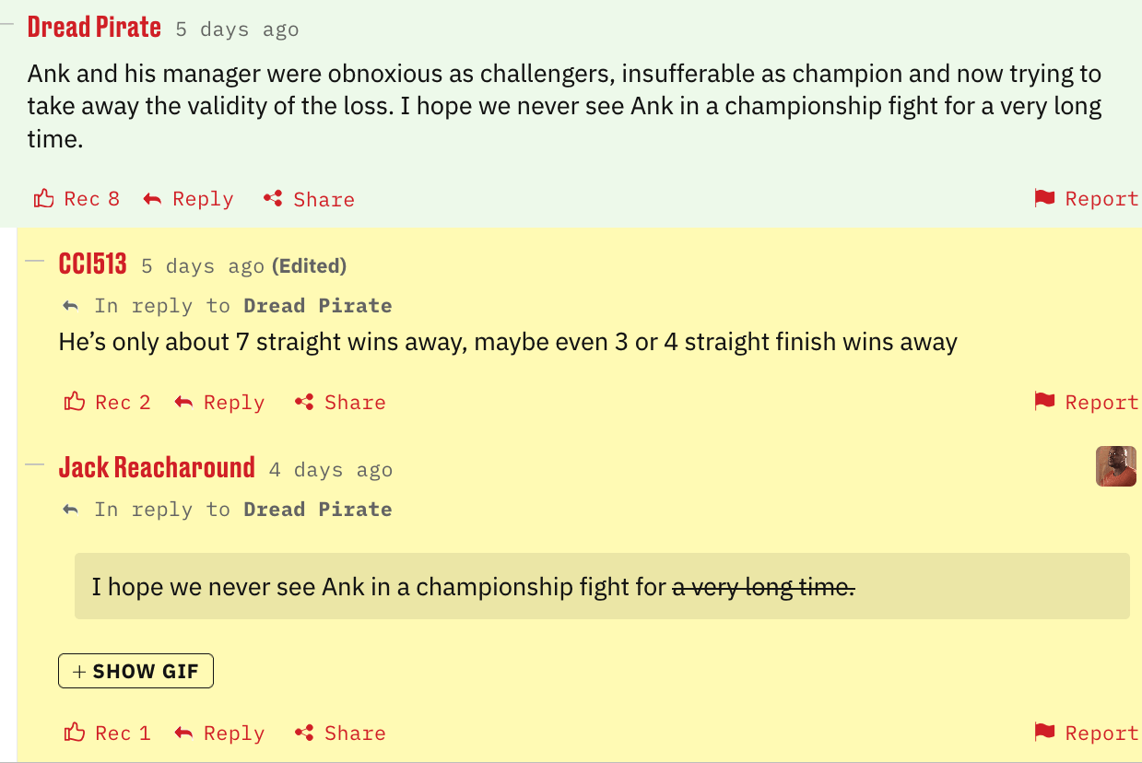Image resolution: width=1142 pixels, height=763 pixels.
Task: Click the Share icon under Dread Pirate's comment
Action: [x=273, y=199]
